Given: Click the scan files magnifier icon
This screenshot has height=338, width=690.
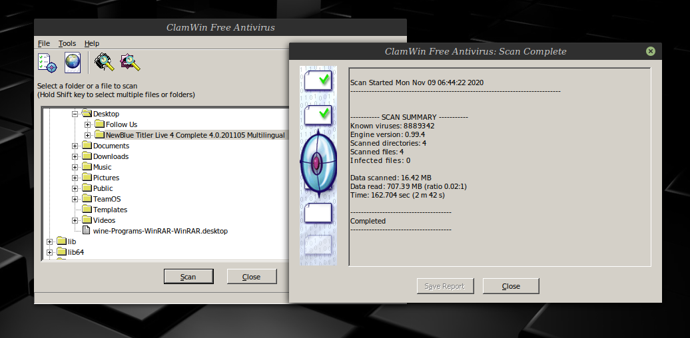Looking at the screenshot, I should pos(131,63).
